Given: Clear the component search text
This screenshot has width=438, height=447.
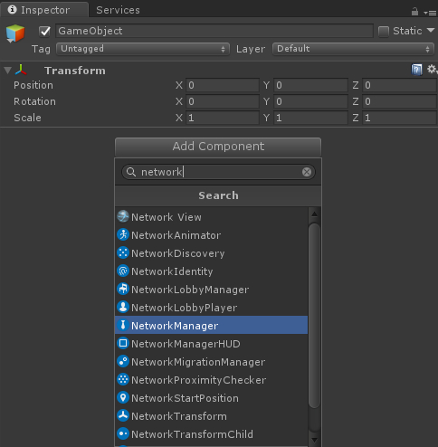Looking at the screenshot, I should [307, 172].
